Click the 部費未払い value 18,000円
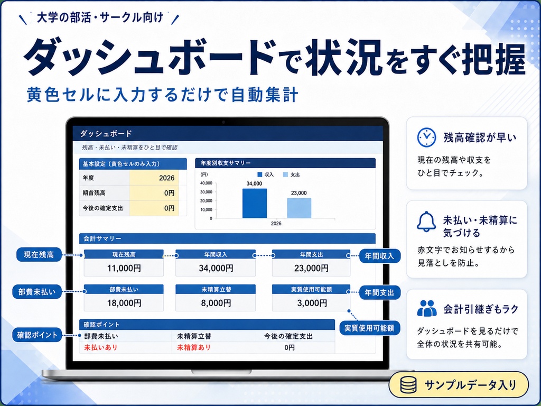541x406 pixels. (x=124, y=303)
